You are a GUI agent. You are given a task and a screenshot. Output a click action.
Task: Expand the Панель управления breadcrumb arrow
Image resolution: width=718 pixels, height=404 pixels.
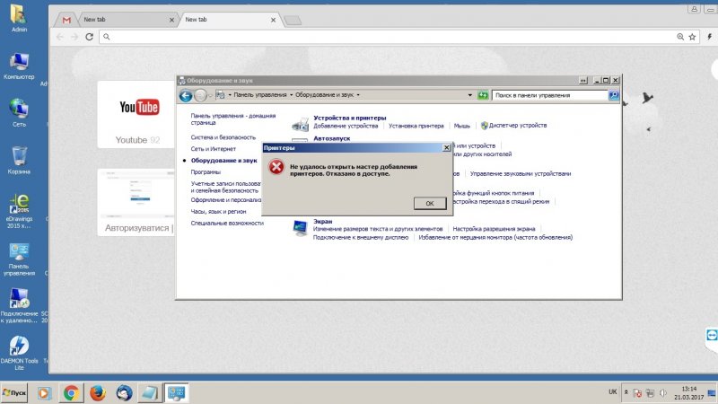pyautogui.click(x=291, y=94)
